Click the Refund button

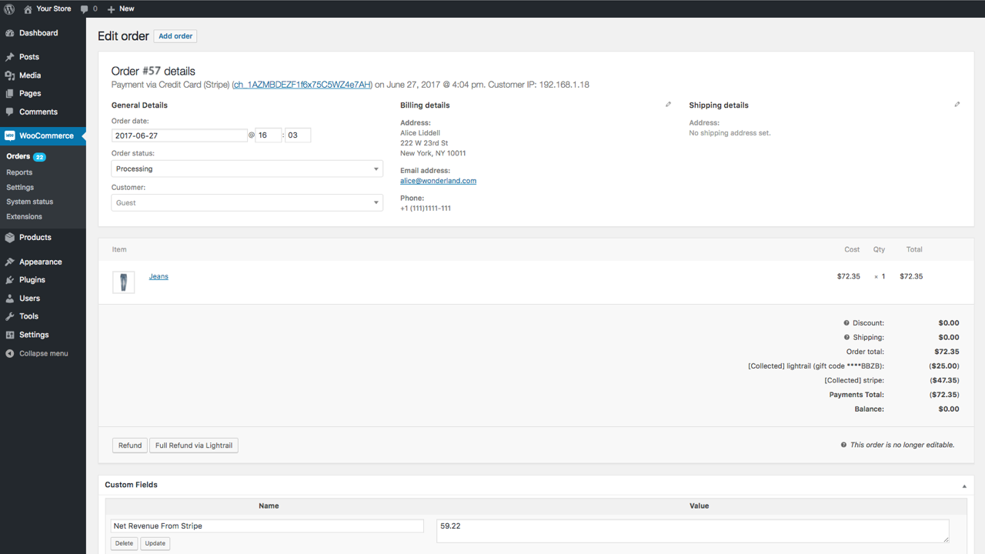(x=130, y=446)
